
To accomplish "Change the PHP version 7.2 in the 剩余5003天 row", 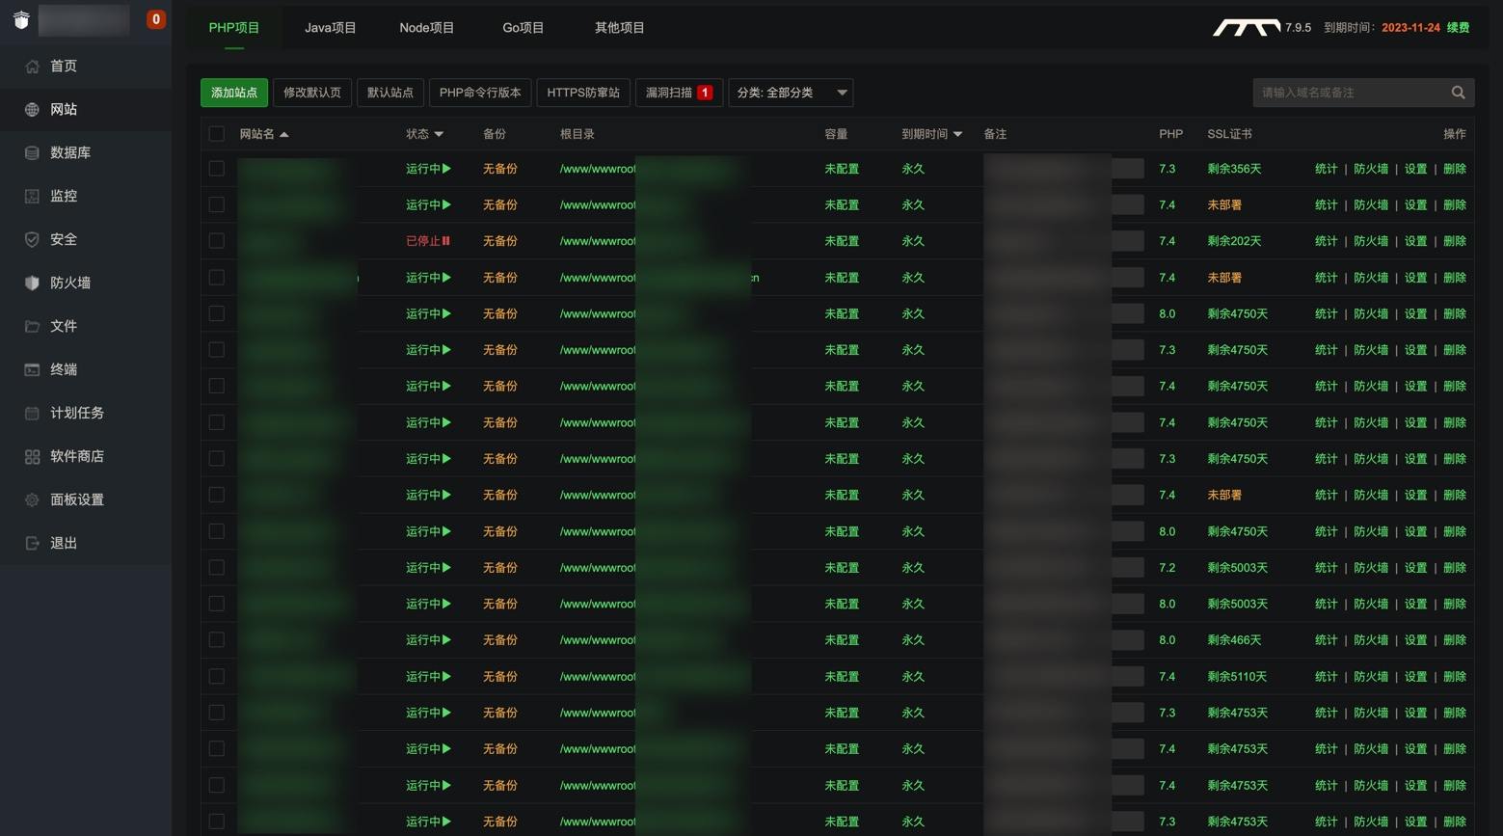I will 1168,568.
